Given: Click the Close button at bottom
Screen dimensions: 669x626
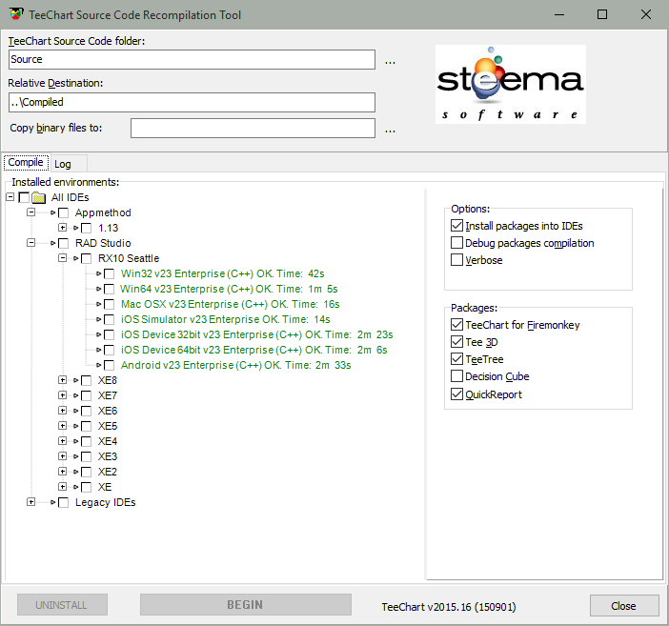Looking at the screenshot, I should (x=624, y=606).
